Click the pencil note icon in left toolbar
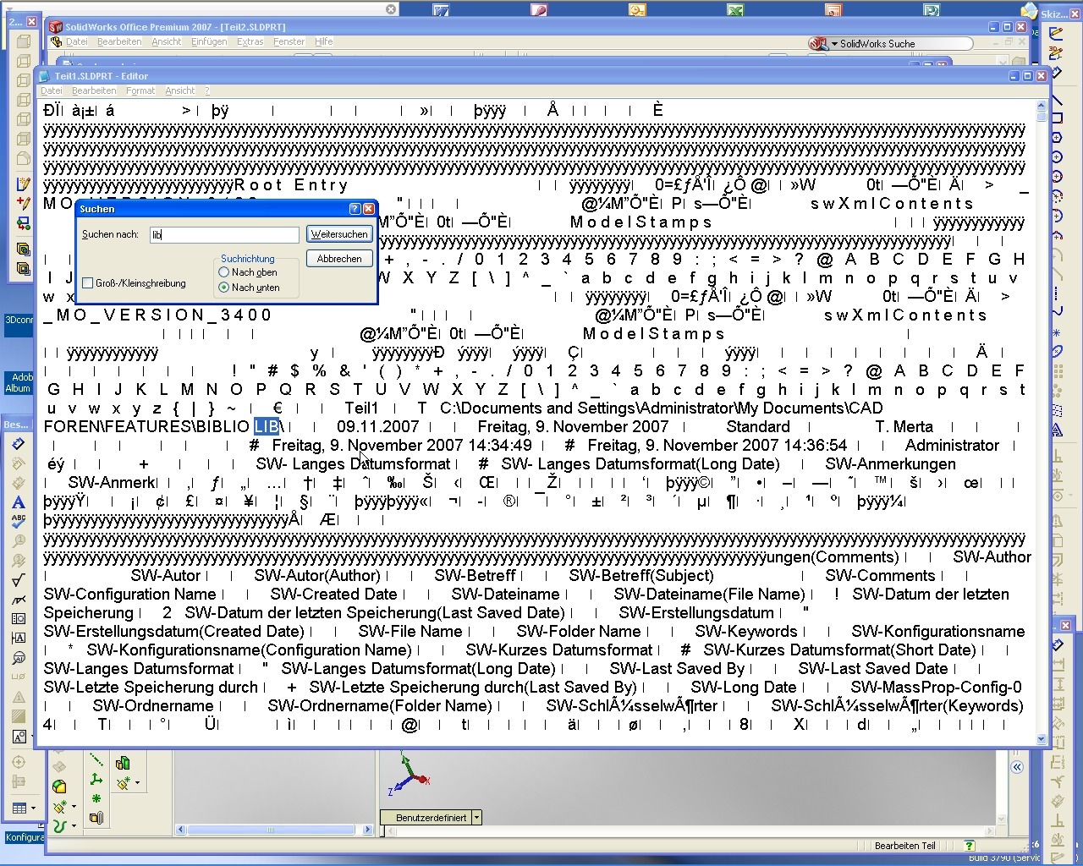The image size is (1083, 866). coord(24,184)
